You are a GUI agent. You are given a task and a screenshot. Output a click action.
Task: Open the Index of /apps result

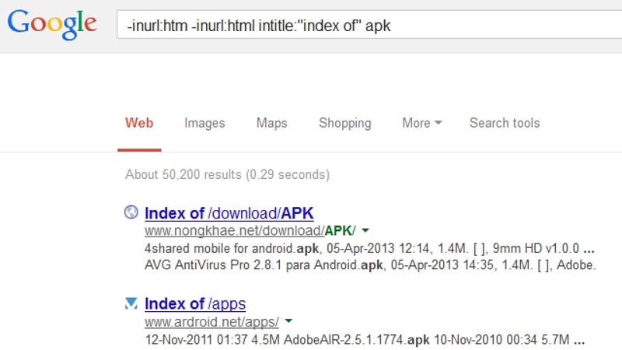(195, 304)
